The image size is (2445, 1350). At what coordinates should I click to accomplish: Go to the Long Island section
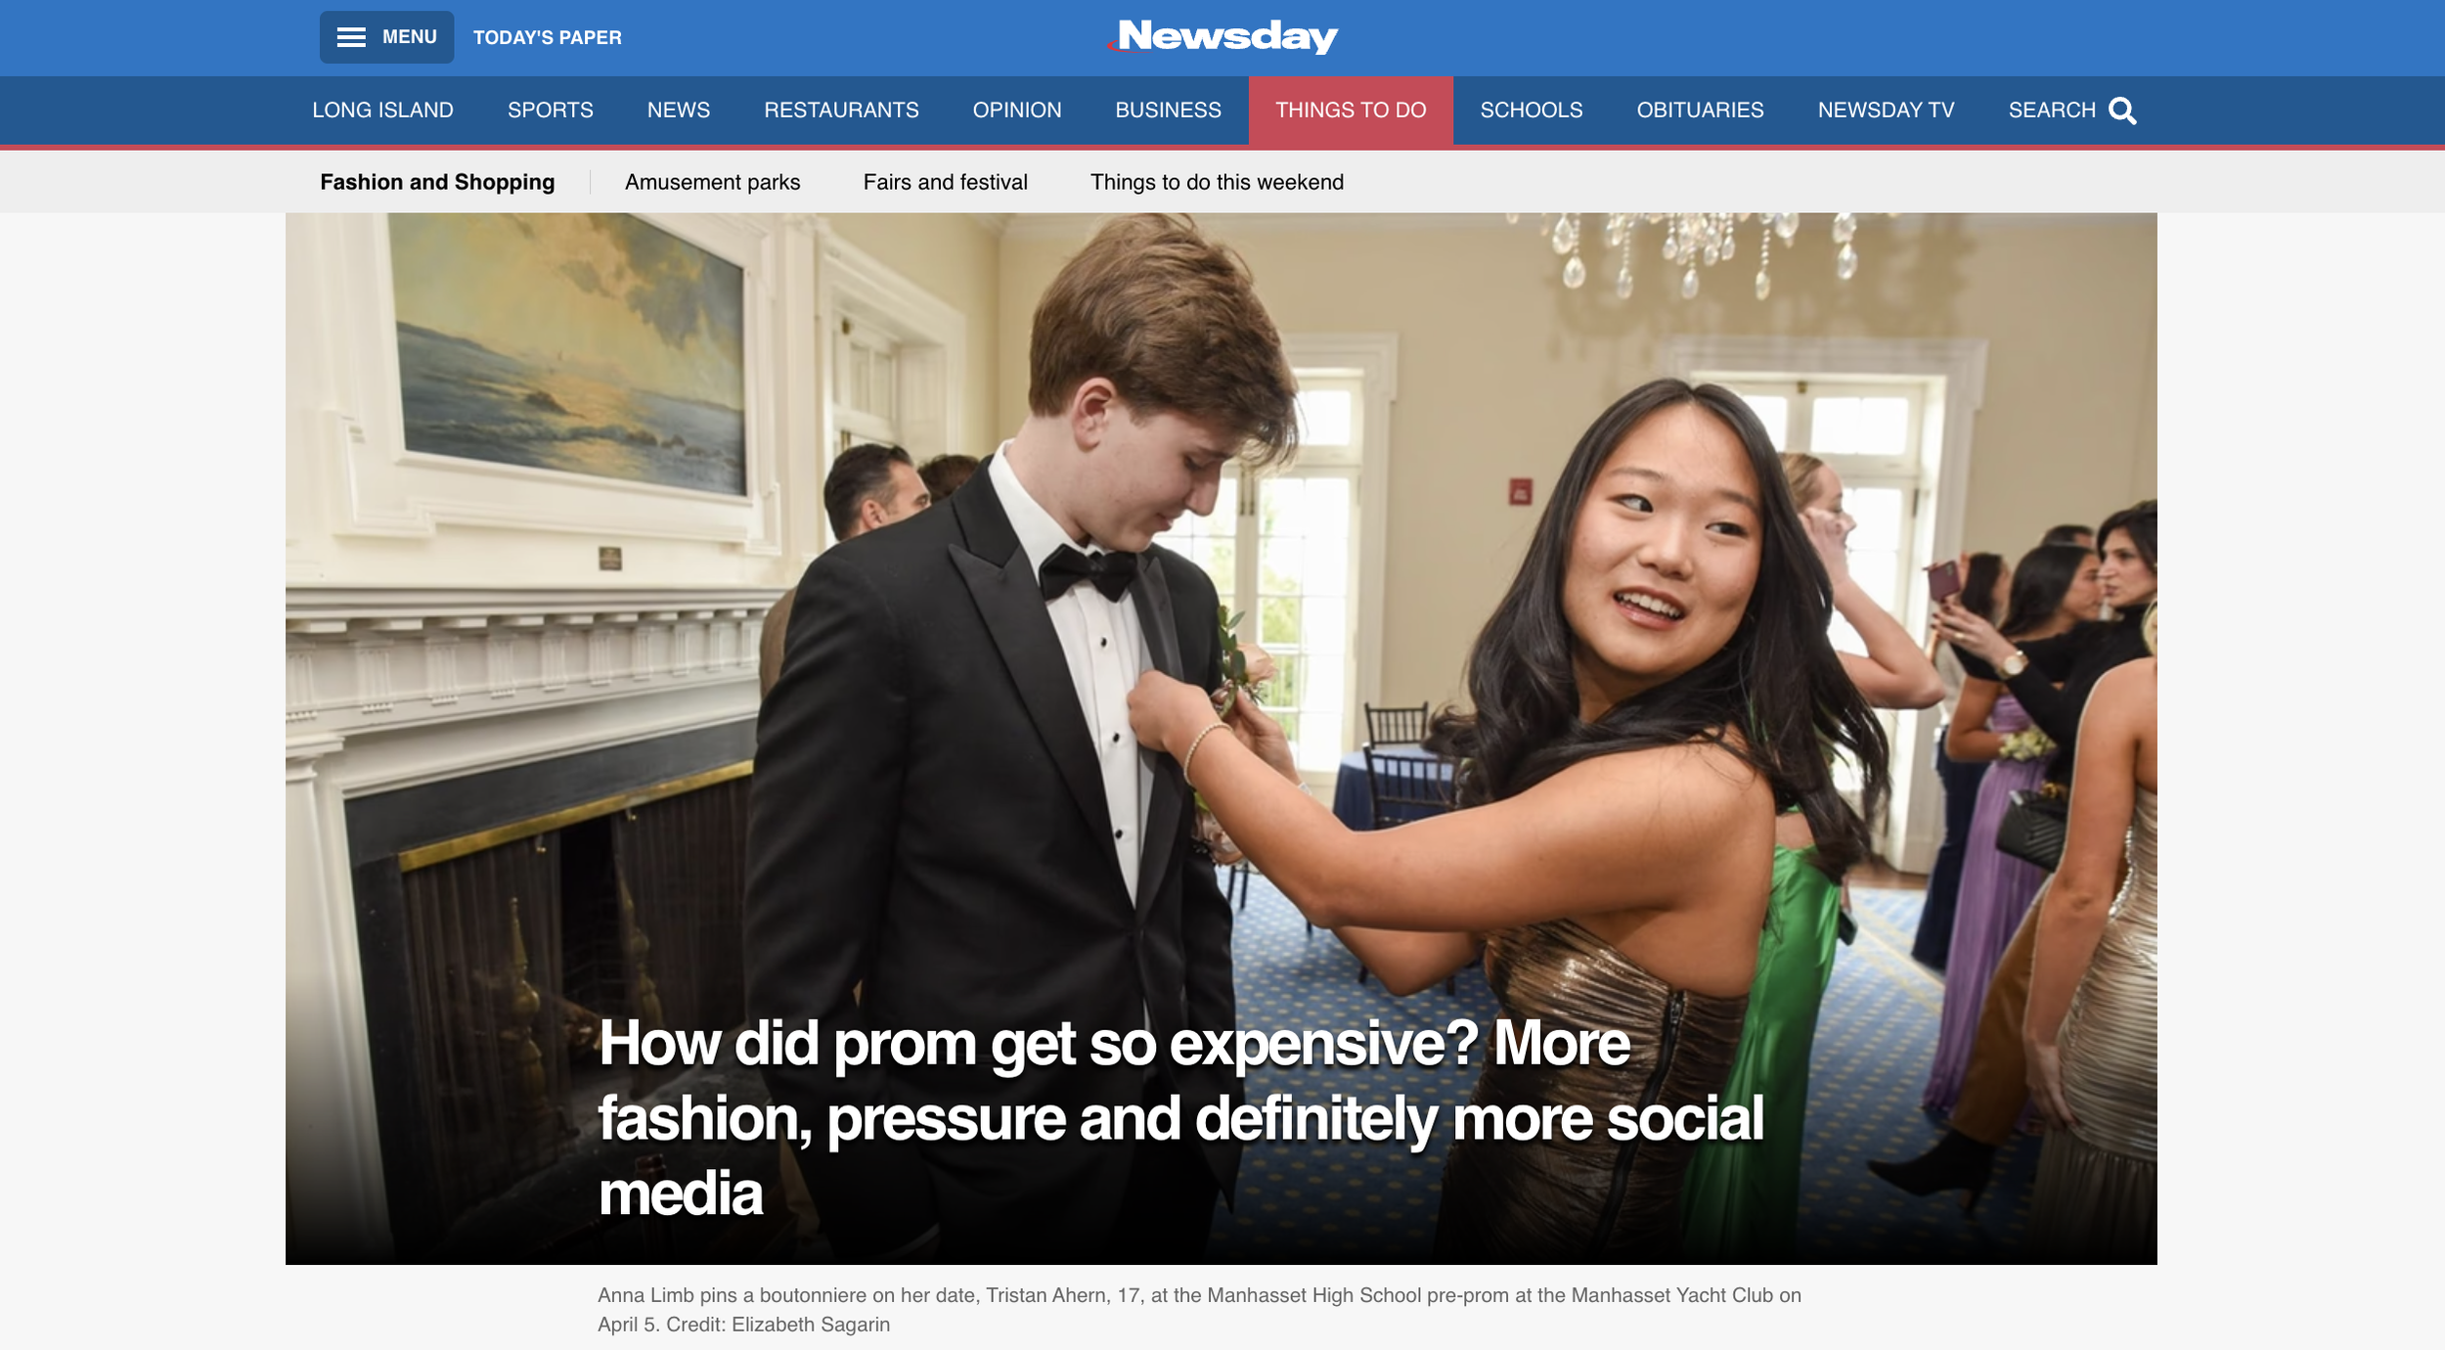coord(382,111)
